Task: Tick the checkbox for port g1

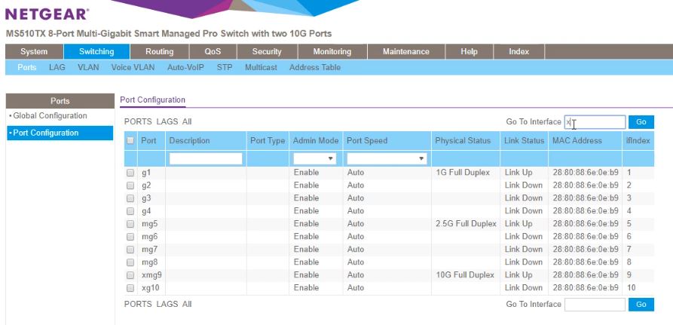Action: tap(130, 173)
